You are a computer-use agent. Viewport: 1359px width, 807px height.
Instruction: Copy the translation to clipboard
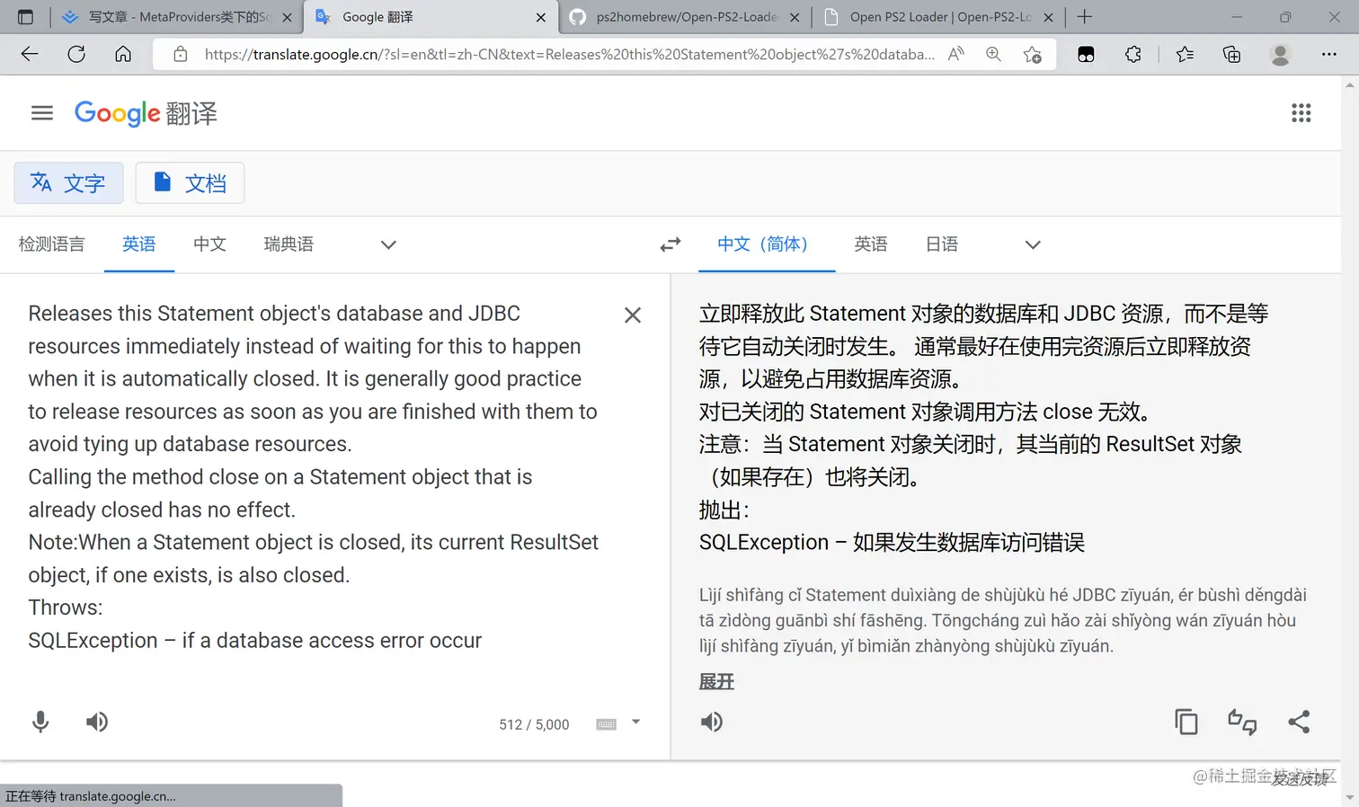pos(1186,722)
